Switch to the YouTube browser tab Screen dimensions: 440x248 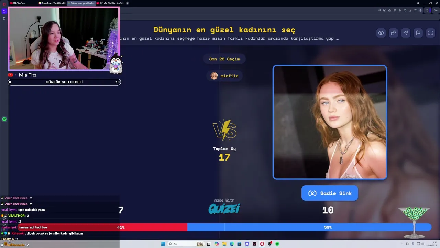click(x=23, y=3)
